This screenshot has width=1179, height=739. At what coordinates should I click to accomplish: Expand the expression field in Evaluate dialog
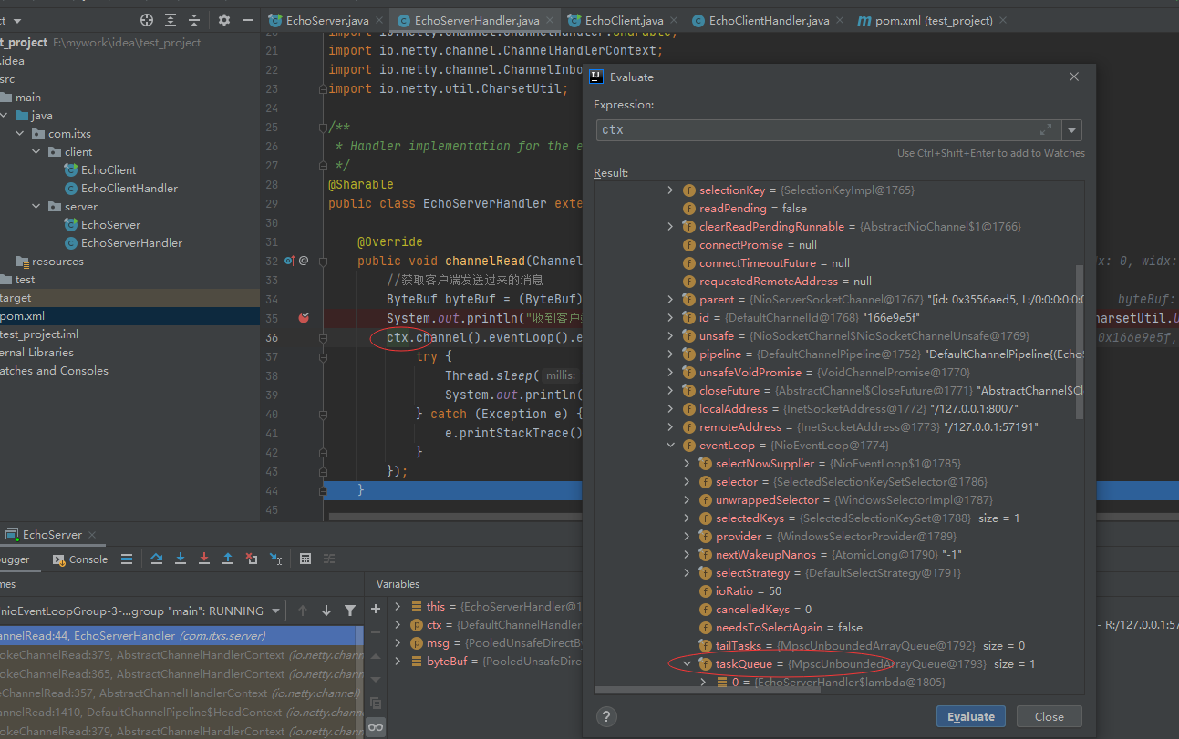(x=1046, y=130)
